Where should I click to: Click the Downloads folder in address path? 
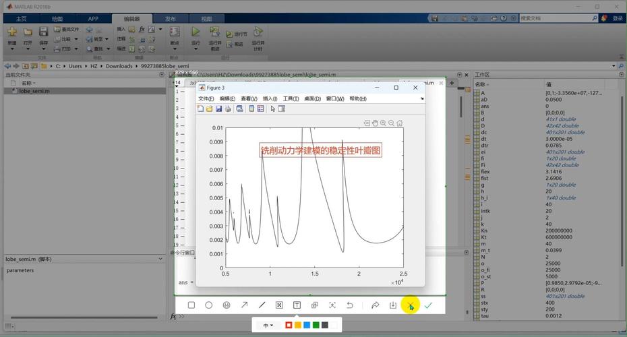pyautogui.click(x=119, y=66)
